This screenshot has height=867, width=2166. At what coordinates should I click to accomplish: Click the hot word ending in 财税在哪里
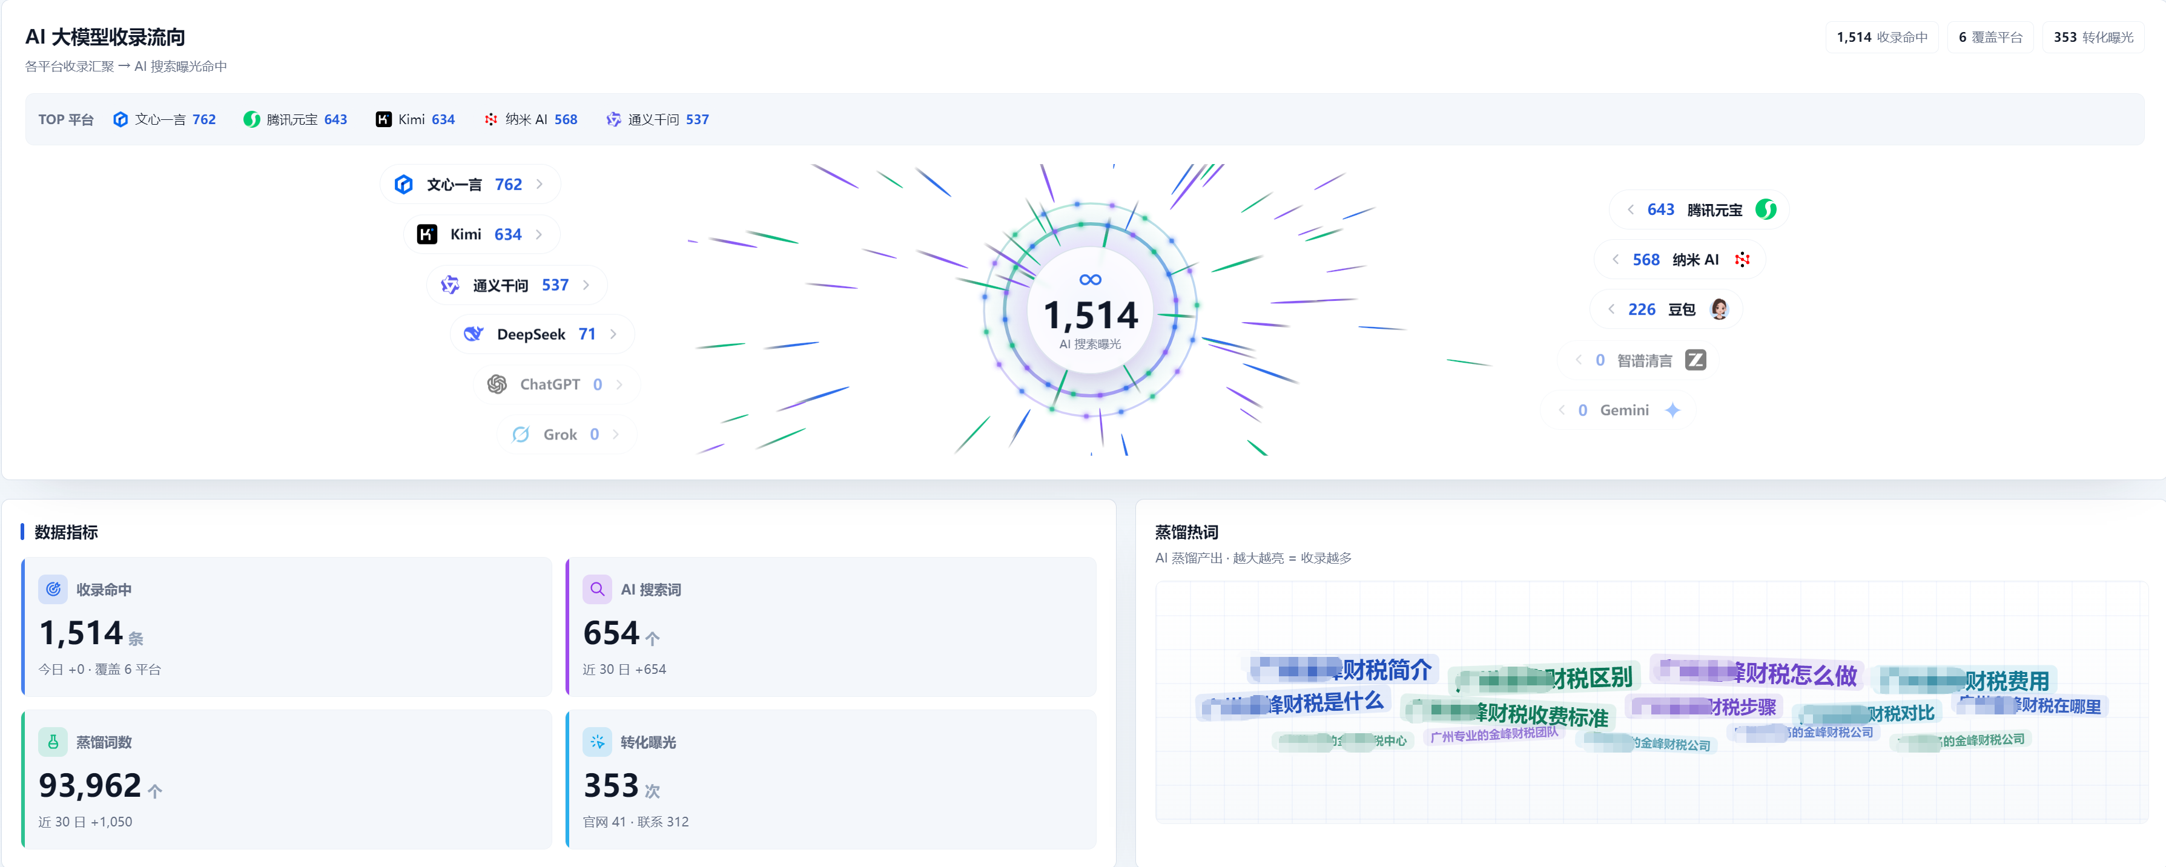tap(2030, 705)
